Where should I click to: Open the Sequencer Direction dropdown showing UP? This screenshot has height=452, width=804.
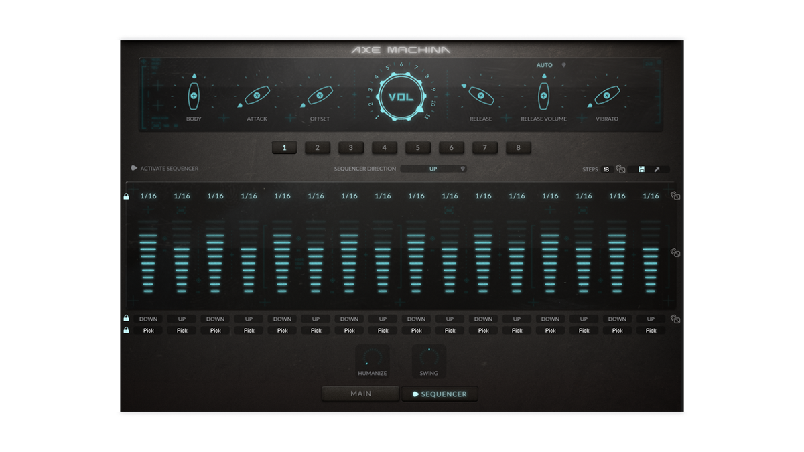pyautogui.click(x=433, y=169)
